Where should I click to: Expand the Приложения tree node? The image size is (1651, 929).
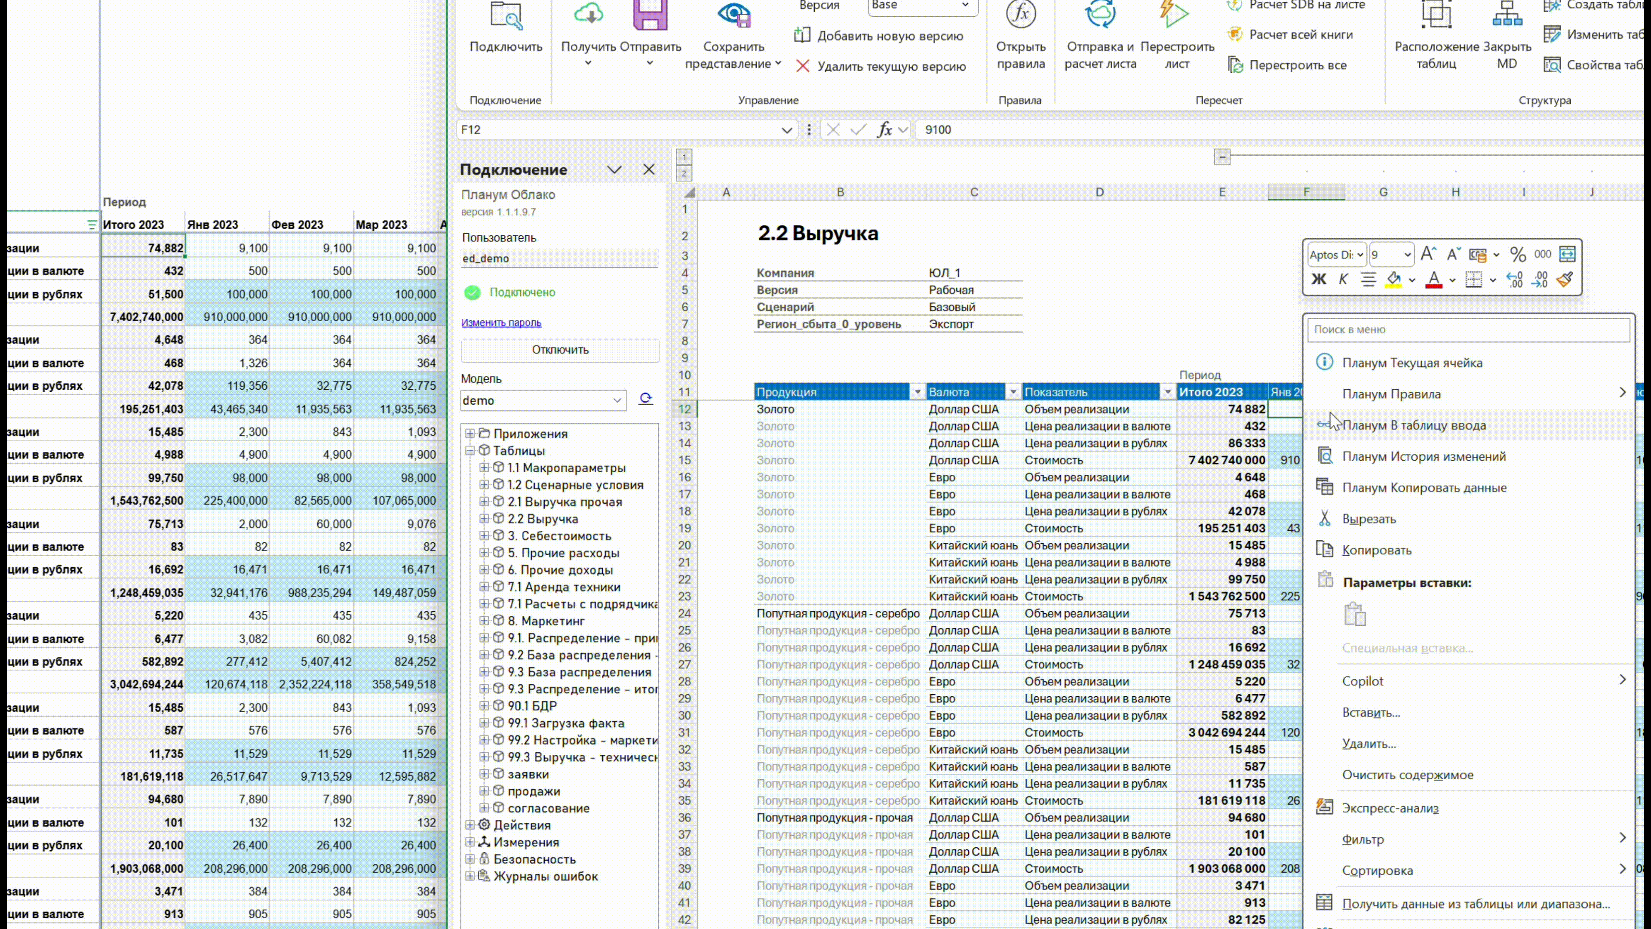(x=470, y=434)
